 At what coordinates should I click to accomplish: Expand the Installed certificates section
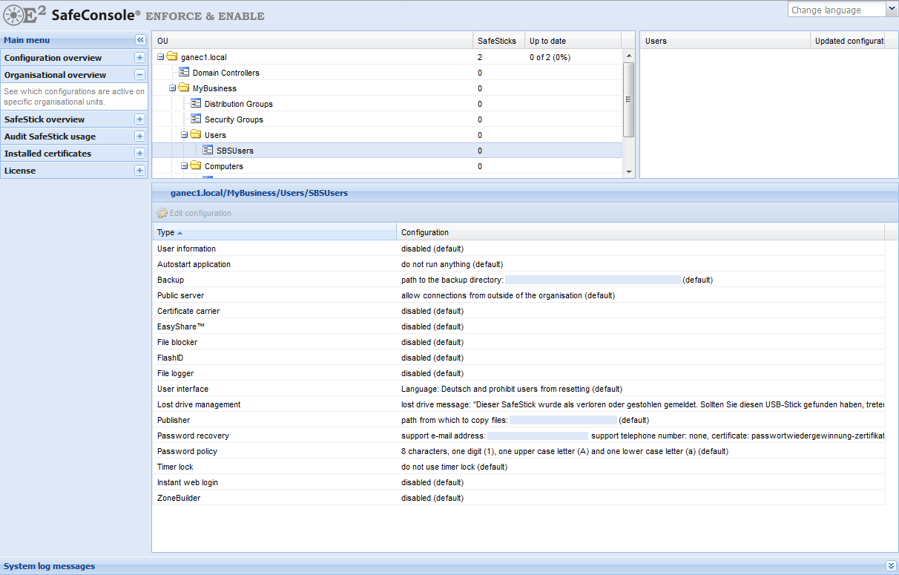coord(139,154)
